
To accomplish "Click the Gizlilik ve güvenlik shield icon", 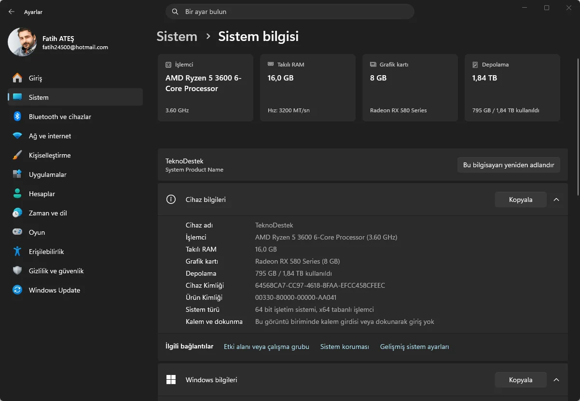I will tap(17, 271).
